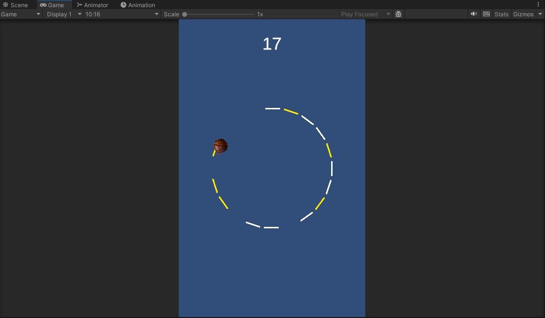Toggle Gizmos visibility
Image resolution: width=545 pixels, height=318 pixels.
coord(523,14)
